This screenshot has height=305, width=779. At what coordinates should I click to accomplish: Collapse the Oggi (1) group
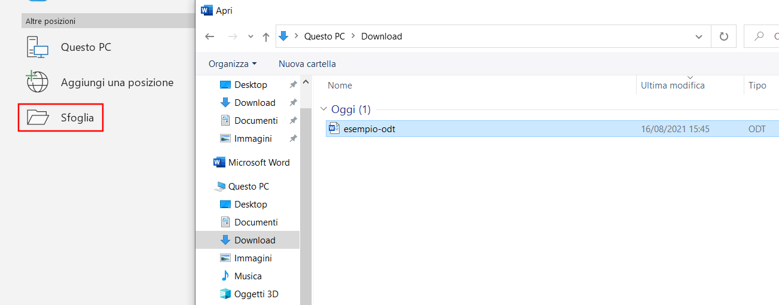point(324,109)
